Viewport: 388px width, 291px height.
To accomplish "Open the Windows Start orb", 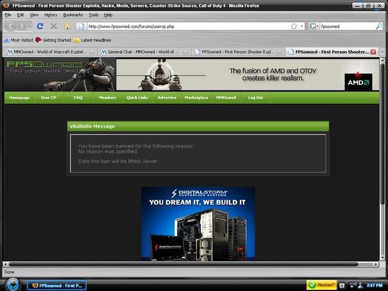I will [12, 285].
